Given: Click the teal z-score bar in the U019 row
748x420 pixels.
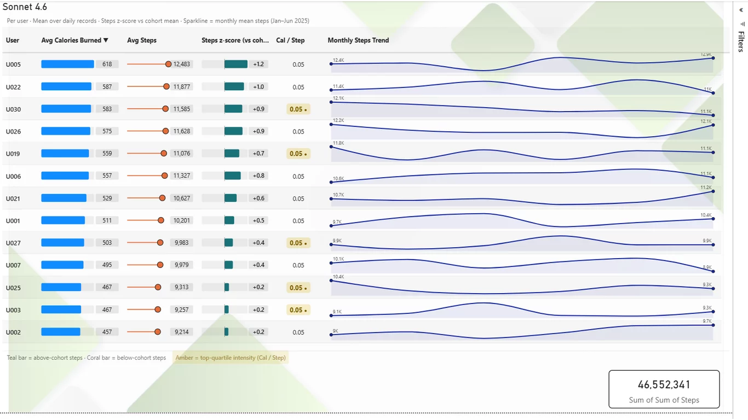Looking at the screenshot, I should click(232, 154).
